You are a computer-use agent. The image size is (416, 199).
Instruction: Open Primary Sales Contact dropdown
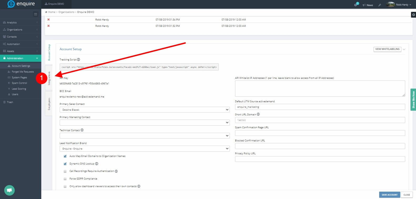tap(145, 110)
